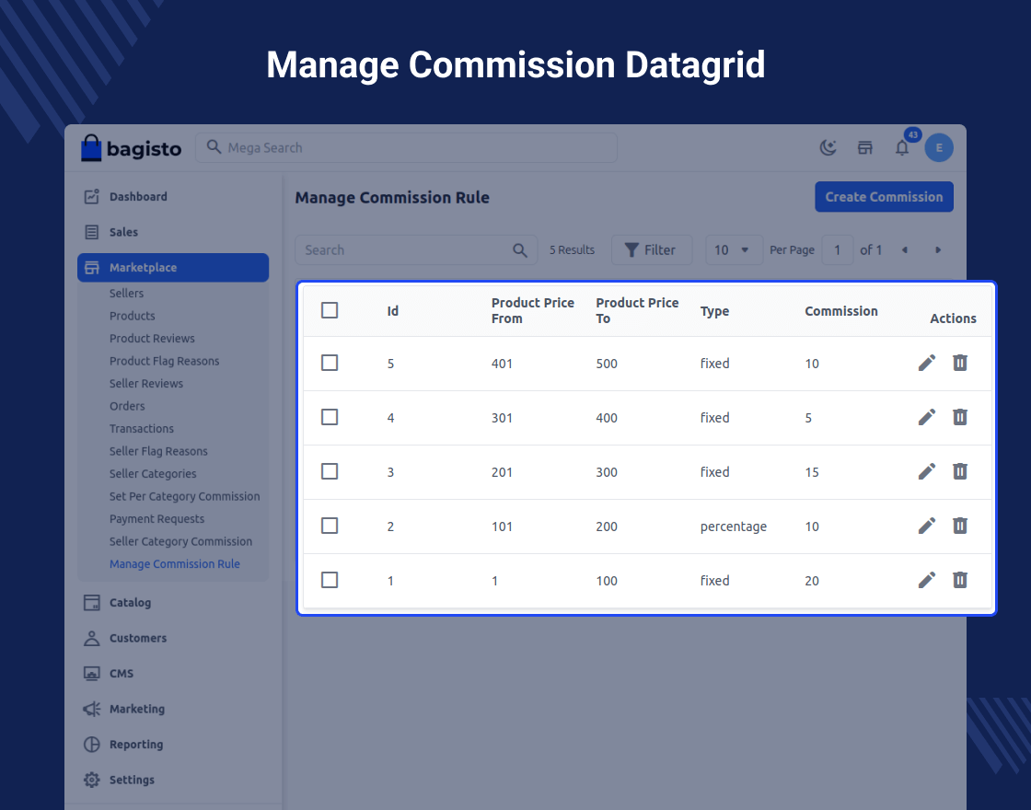
Task: Sort by Product Price To header
Action: [637, 310]
